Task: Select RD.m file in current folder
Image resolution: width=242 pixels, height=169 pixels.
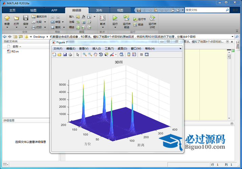Action: pos(15,51)
